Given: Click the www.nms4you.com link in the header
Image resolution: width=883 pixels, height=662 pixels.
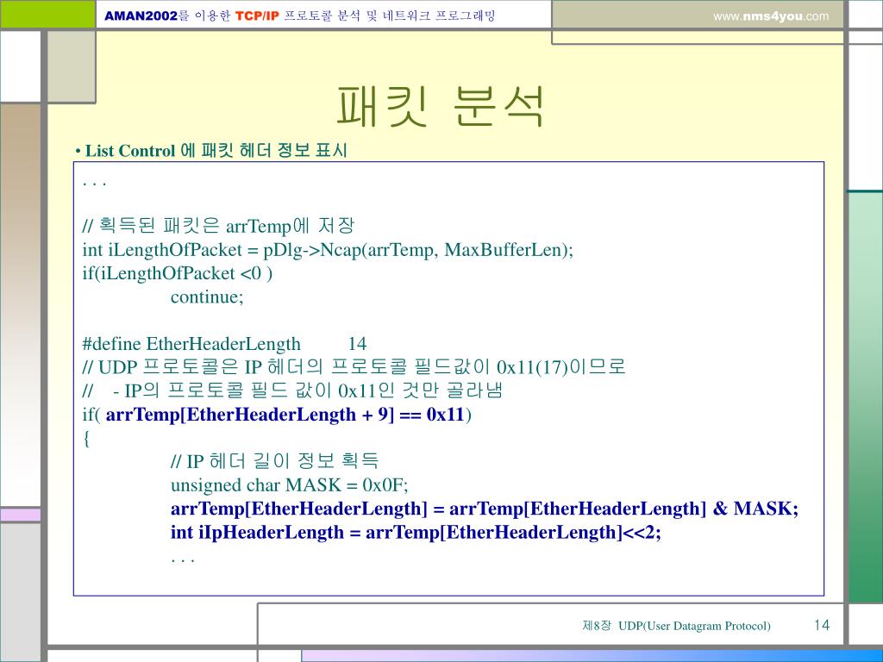Looking at the screenshot, I should tap(771, 16).
